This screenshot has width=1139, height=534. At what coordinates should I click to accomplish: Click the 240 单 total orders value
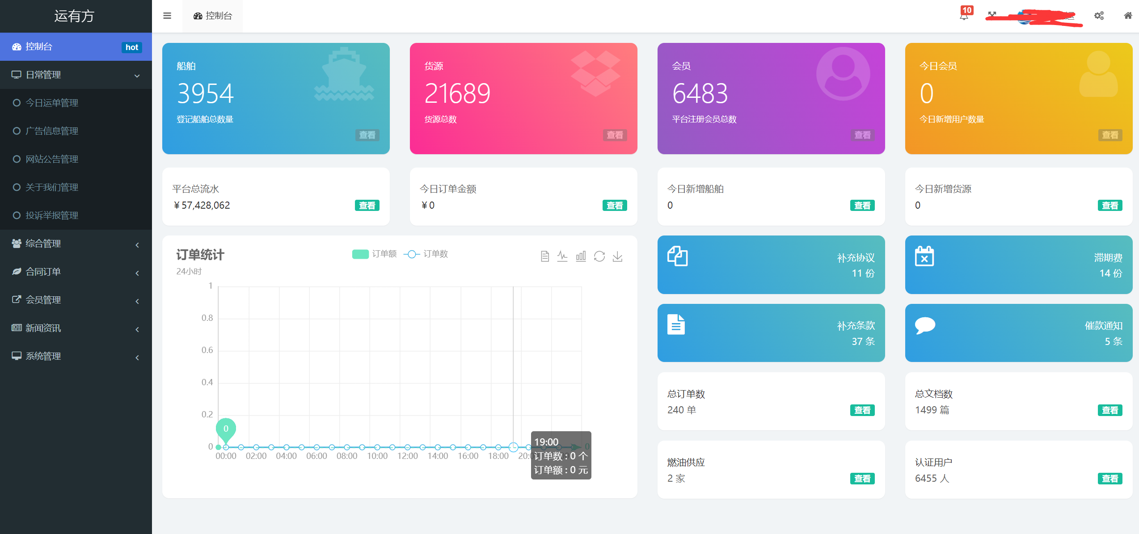click(x=682, y=410)
